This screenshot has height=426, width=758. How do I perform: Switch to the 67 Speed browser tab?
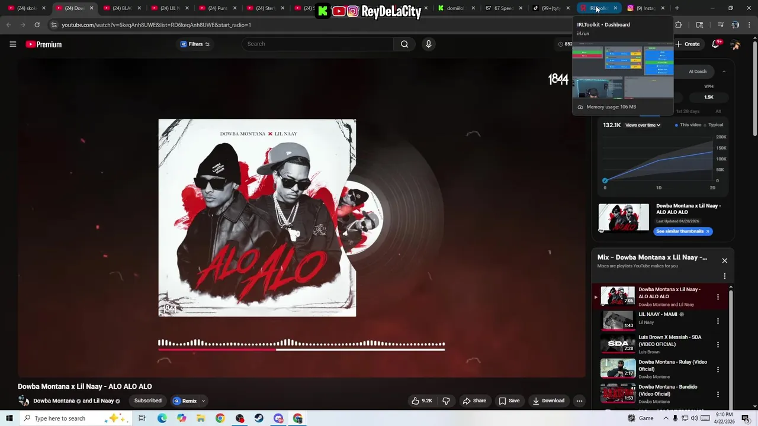(x=503, y=8)
